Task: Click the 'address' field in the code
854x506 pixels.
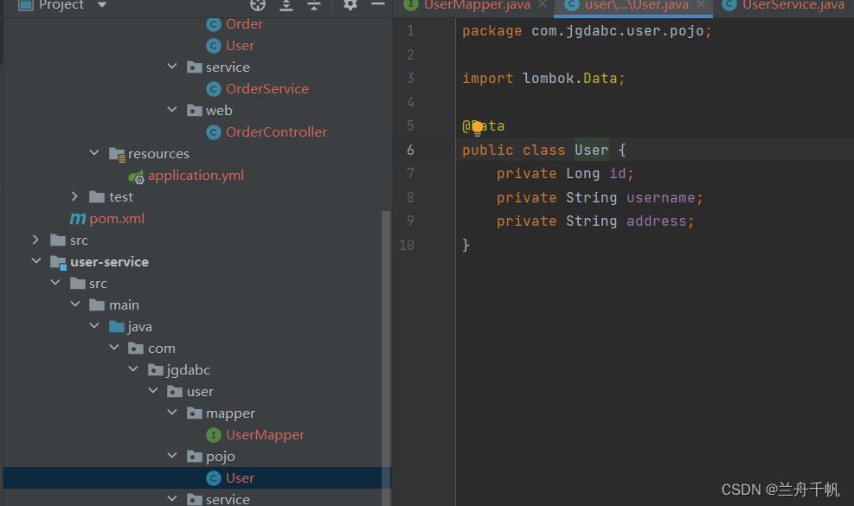Action: click(x=657, y=221)
